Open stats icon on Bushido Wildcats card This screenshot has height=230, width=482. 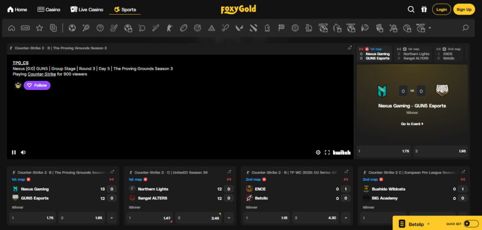coord(463,172)
